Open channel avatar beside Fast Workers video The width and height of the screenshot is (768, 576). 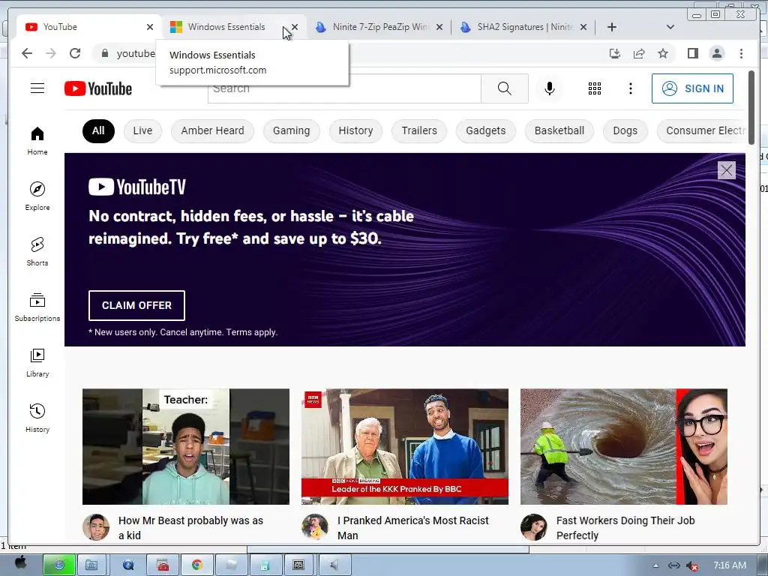point(534,527)
